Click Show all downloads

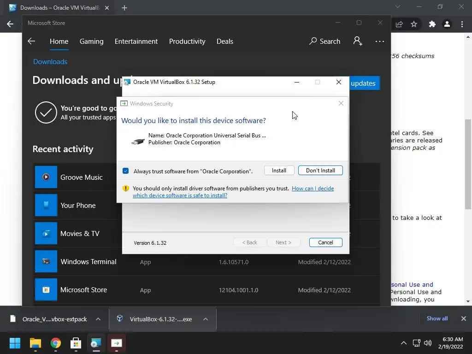(437, 318)
